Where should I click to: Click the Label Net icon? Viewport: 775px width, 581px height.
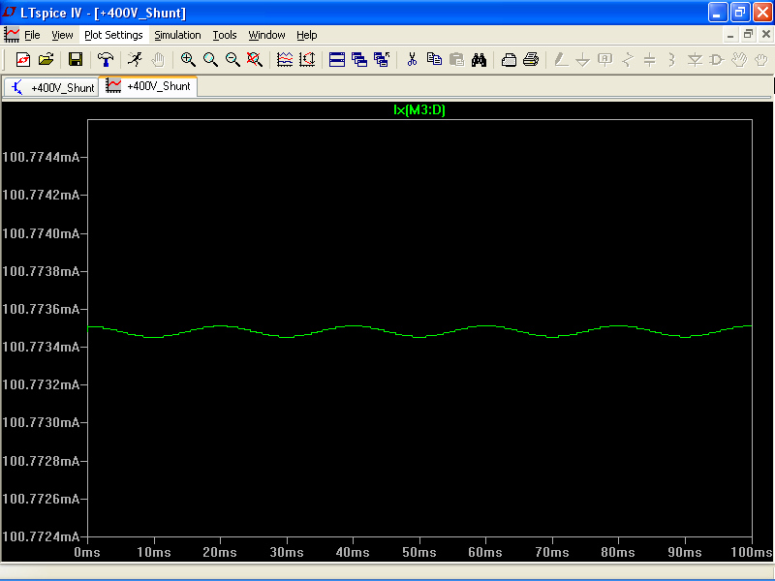(604, 60)
